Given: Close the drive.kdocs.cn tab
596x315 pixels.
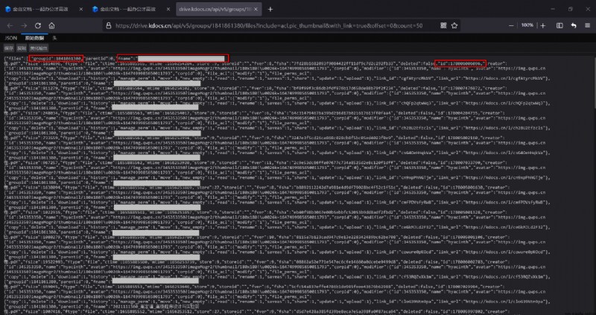Looking at the screenshot, I should tap(256, 9).
